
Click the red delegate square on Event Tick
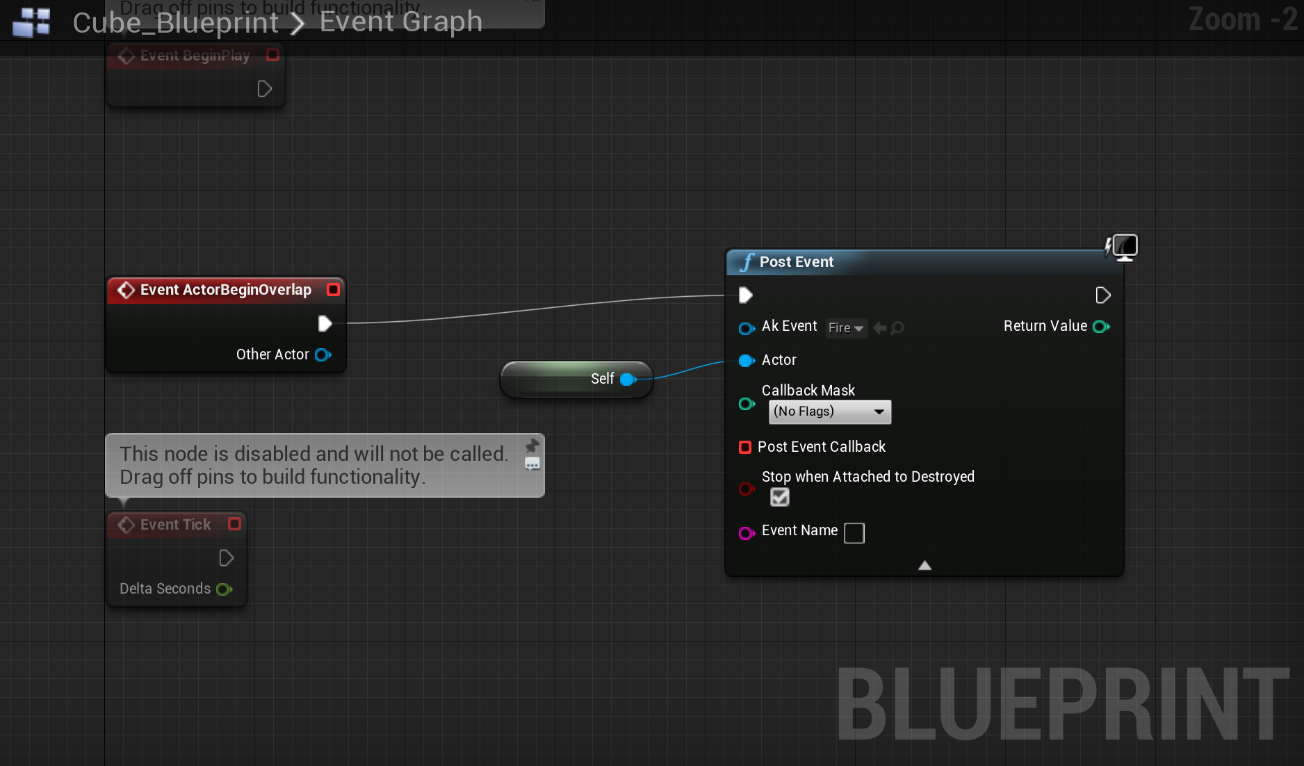(234, 524)
